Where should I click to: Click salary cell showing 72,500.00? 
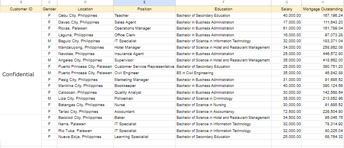[x=287, y=111]
